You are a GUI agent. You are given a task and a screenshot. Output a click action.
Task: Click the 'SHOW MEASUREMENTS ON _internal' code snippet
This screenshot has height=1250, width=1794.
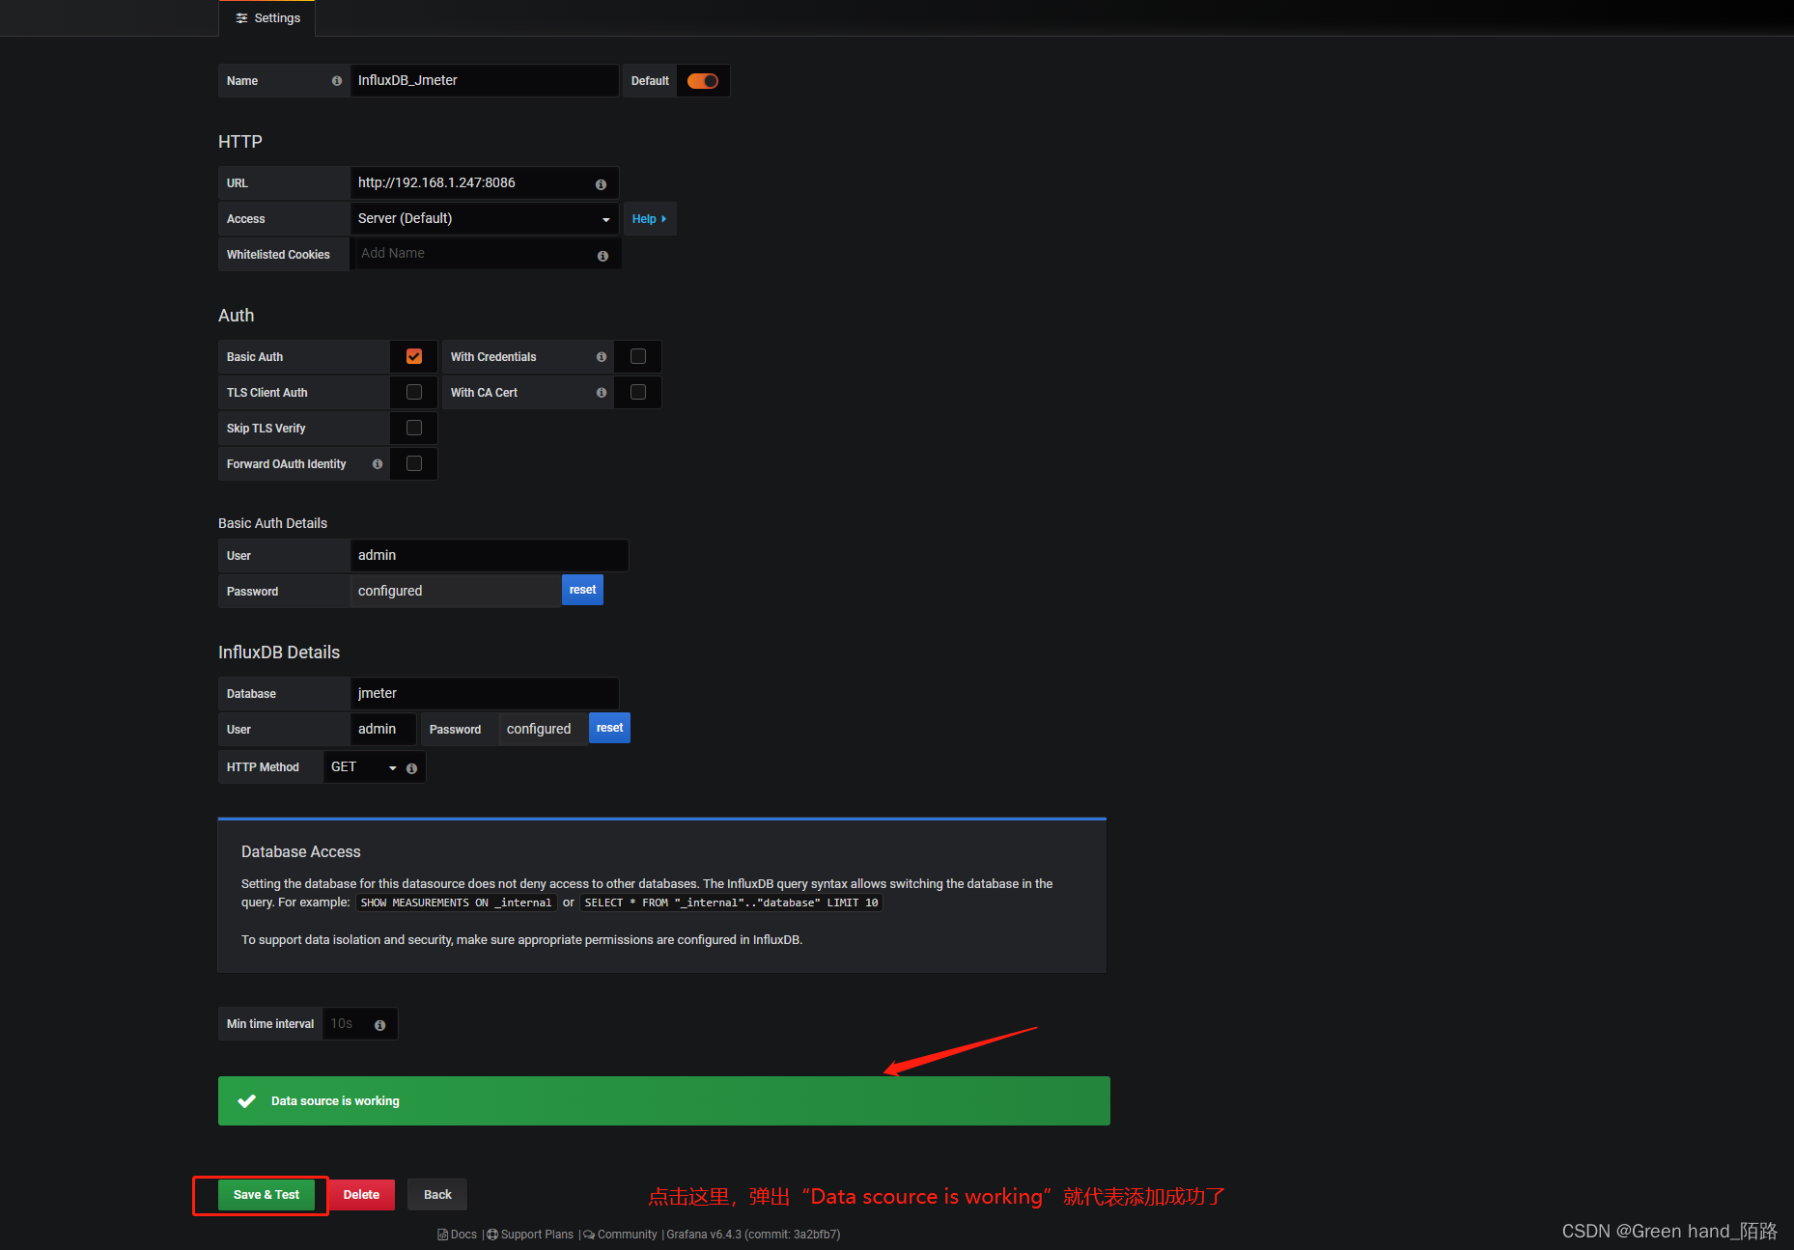pos(456,903)
